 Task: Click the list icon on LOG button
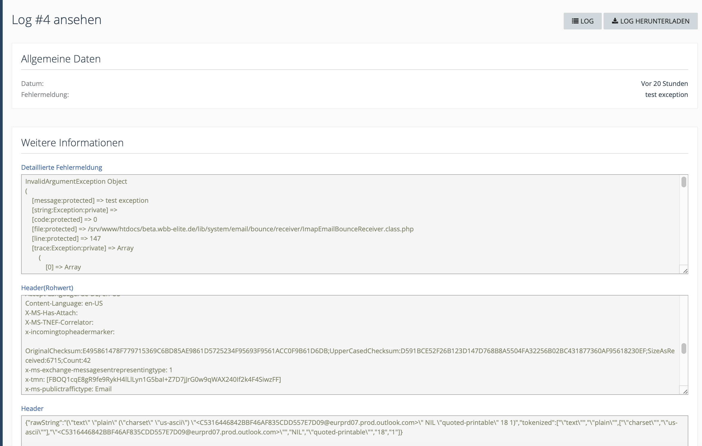575,21
